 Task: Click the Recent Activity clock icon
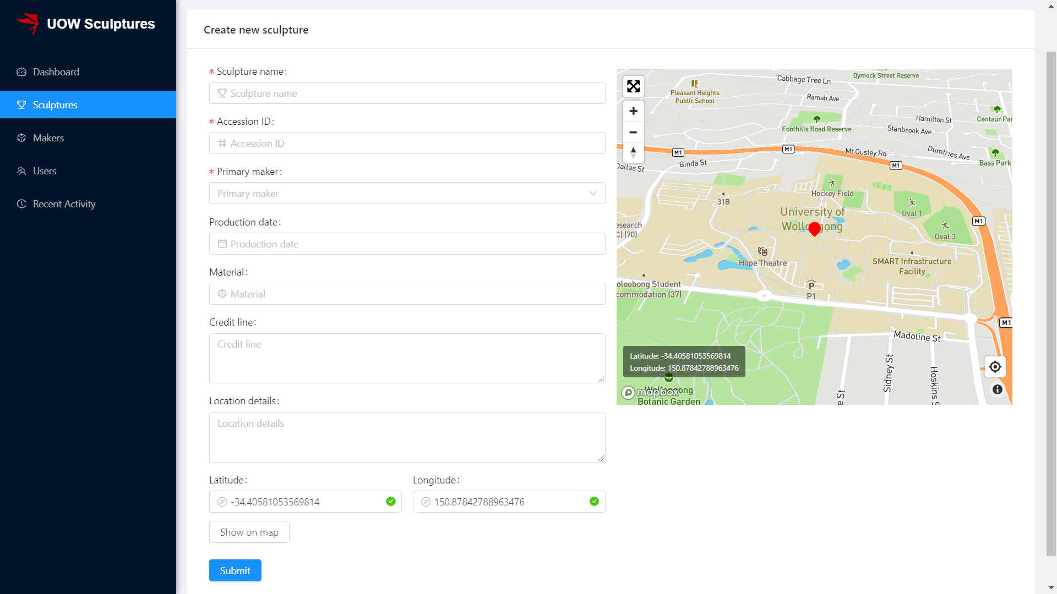[x=22, y=203]
